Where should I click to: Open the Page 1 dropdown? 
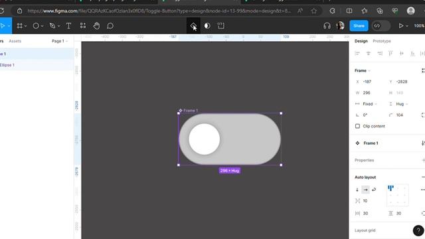(x=60, y=41)
